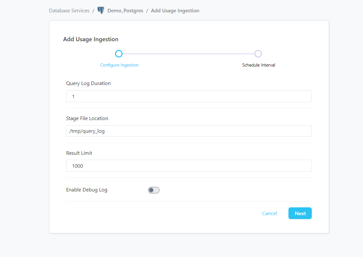Select the Schedule Interval step label

259,65
